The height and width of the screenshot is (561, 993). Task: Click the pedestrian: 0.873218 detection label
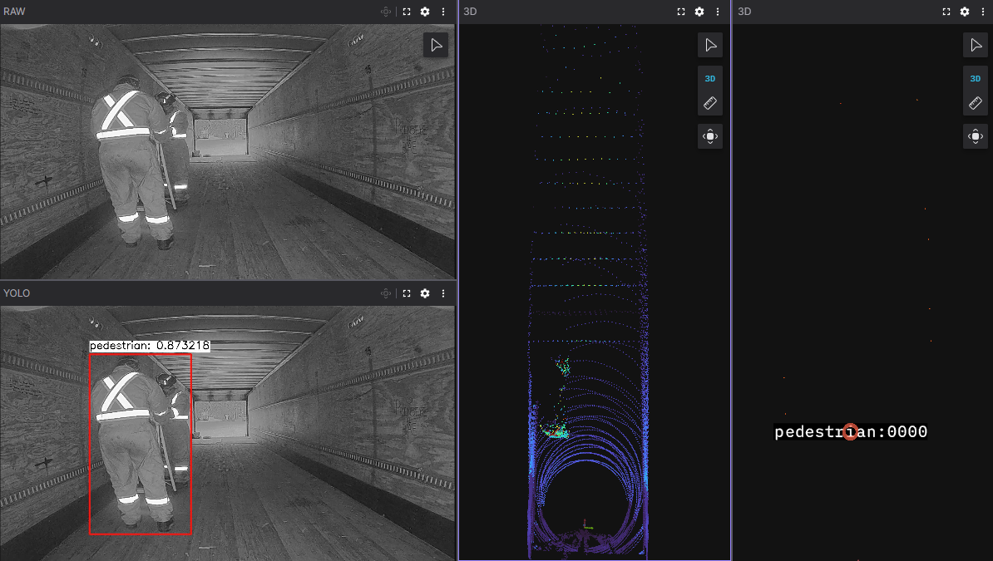[150, 346]
